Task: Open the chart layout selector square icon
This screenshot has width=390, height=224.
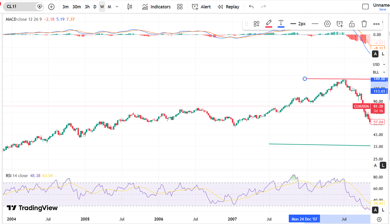Action: pos(366,6)
